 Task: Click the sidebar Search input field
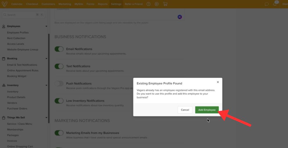pyautogui.click(x=23, y=15)
